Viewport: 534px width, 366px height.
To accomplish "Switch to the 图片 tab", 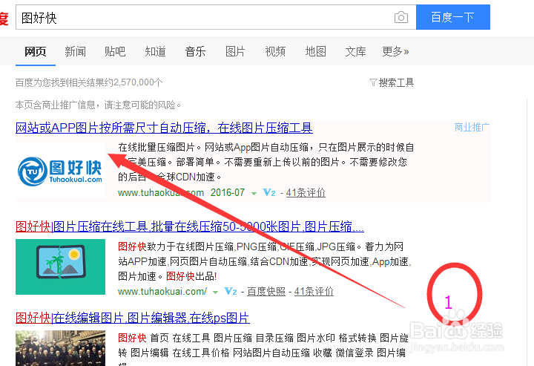I will pyautogui.click(x=235, y=51).
